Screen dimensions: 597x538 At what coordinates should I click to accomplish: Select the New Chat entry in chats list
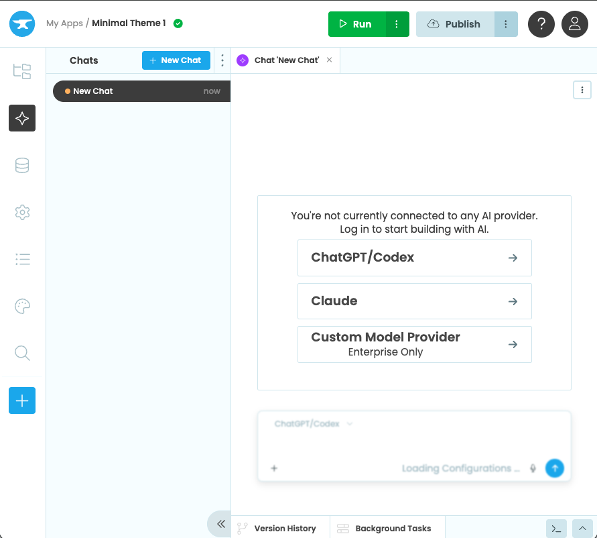point(141,91)
